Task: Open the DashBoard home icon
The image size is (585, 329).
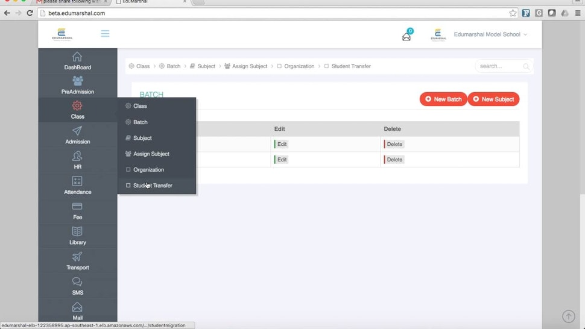Action: tap(77, 57)
